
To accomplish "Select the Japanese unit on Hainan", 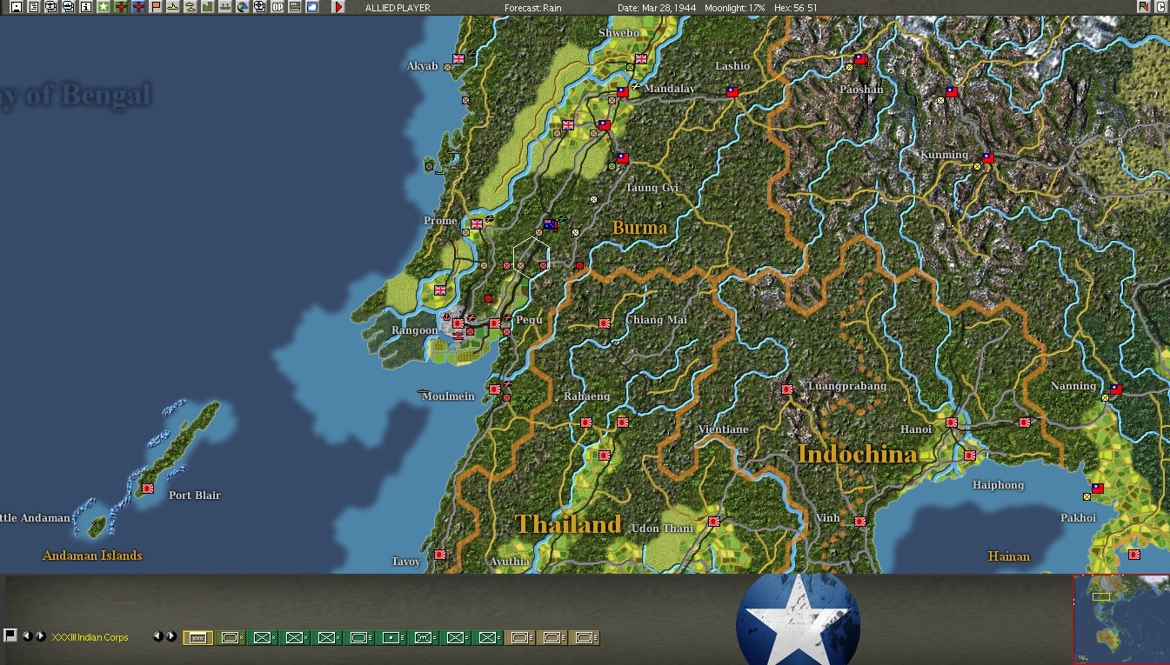I will pyautogui.click(x=1134, y=555).
